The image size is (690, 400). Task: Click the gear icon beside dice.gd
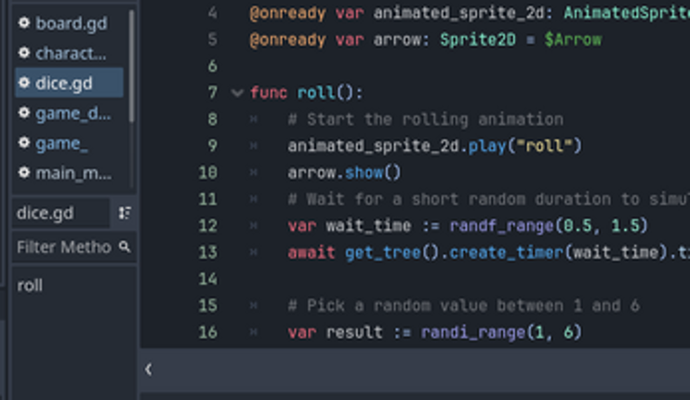point(24,83)
